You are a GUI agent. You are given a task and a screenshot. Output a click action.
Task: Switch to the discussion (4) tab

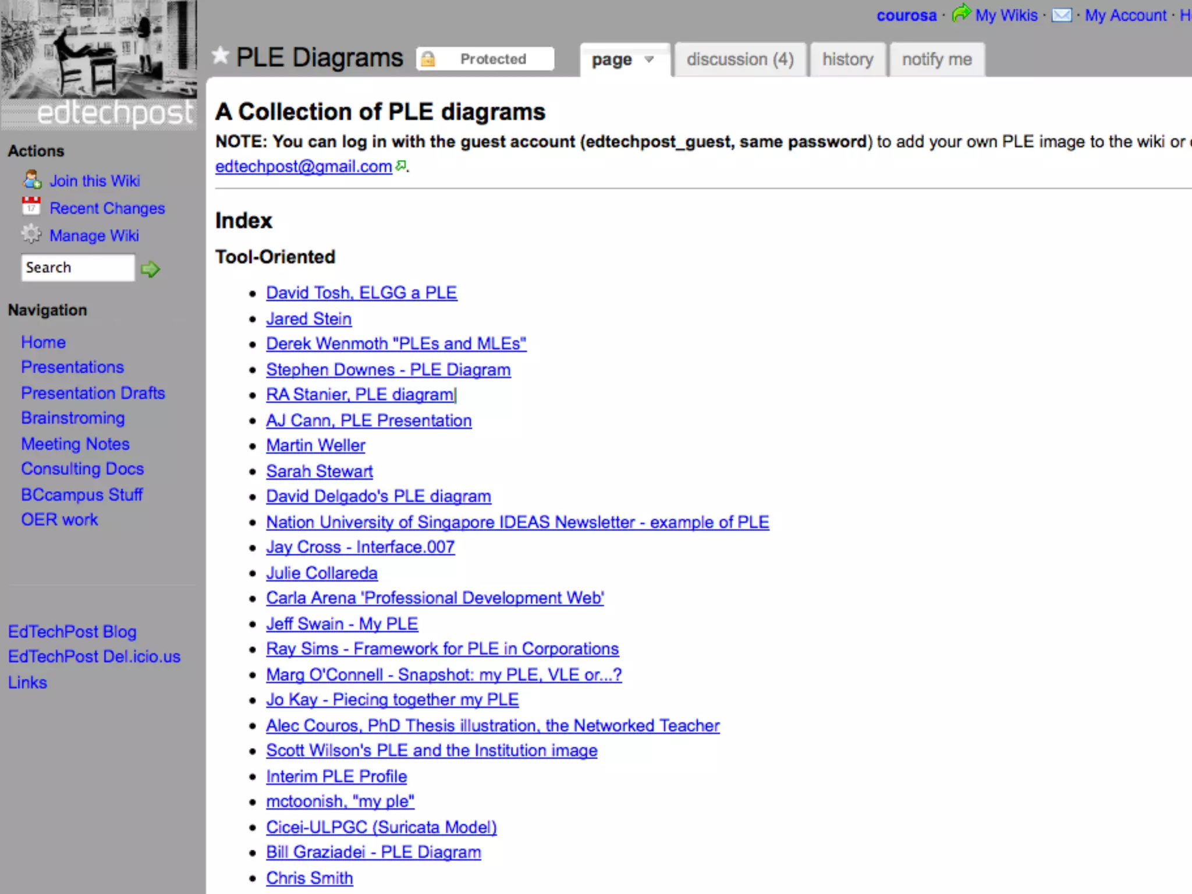[740, 59]
